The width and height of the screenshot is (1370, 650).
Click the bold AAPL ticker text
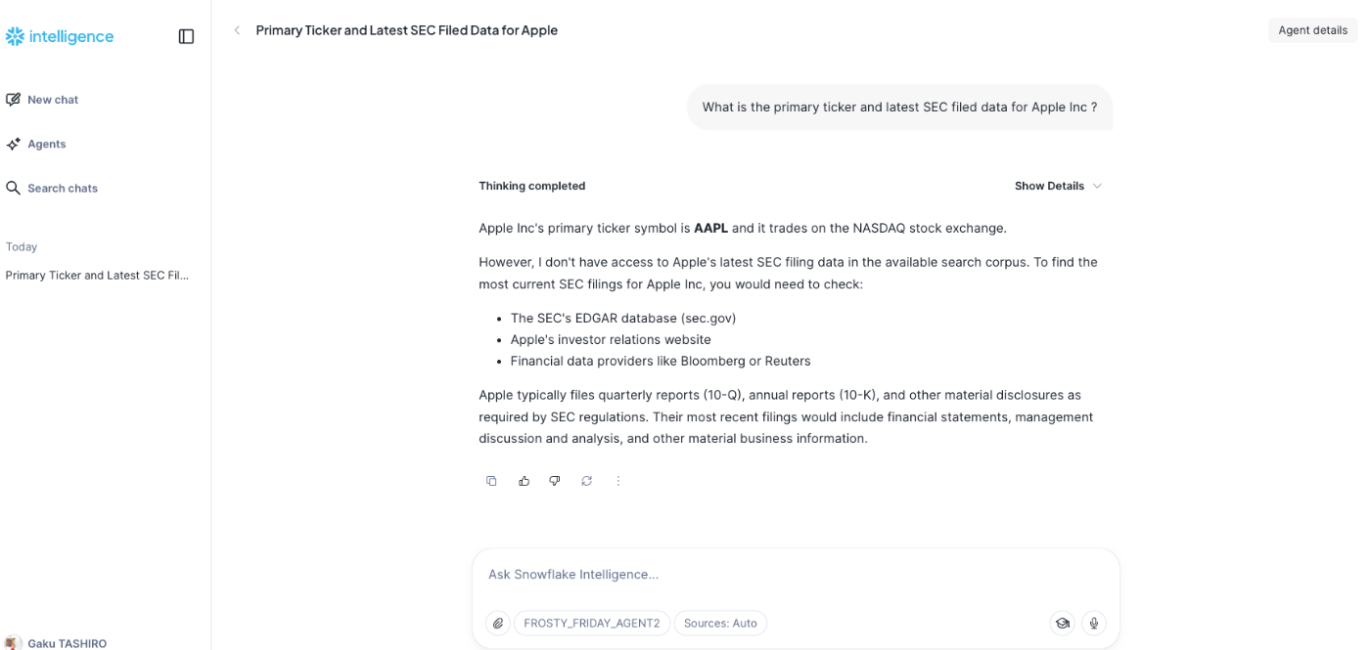pyautogui.click(x=710, y=228)
